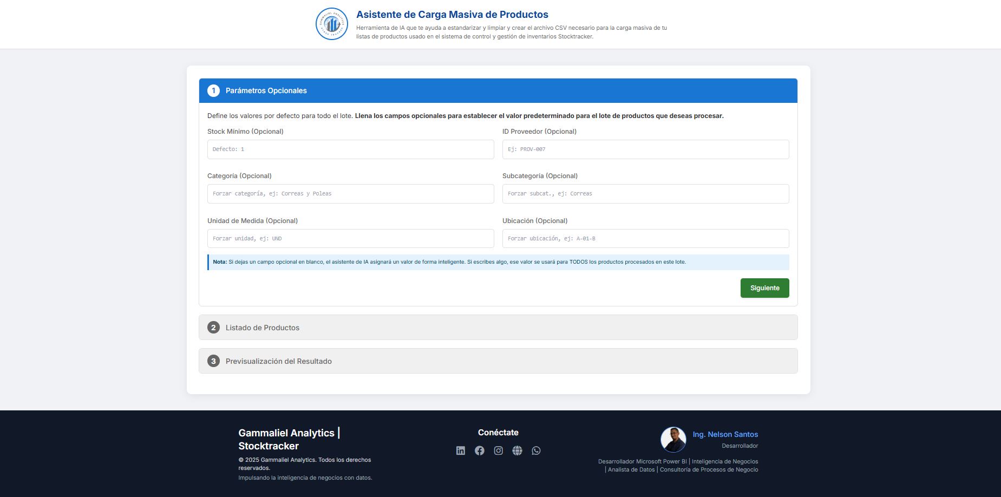
Task: Click the Nota info message text
Action: click(x=449, y=262)
